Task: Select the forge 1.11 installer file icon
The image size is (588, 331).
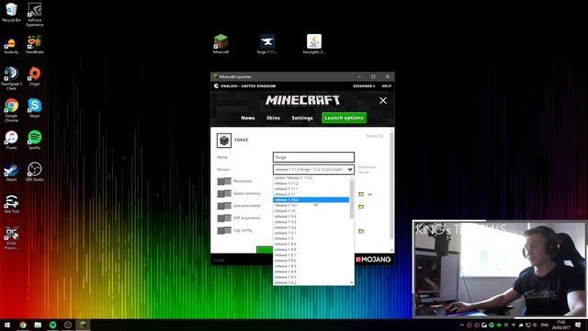Action: click(x=267, y=44)
